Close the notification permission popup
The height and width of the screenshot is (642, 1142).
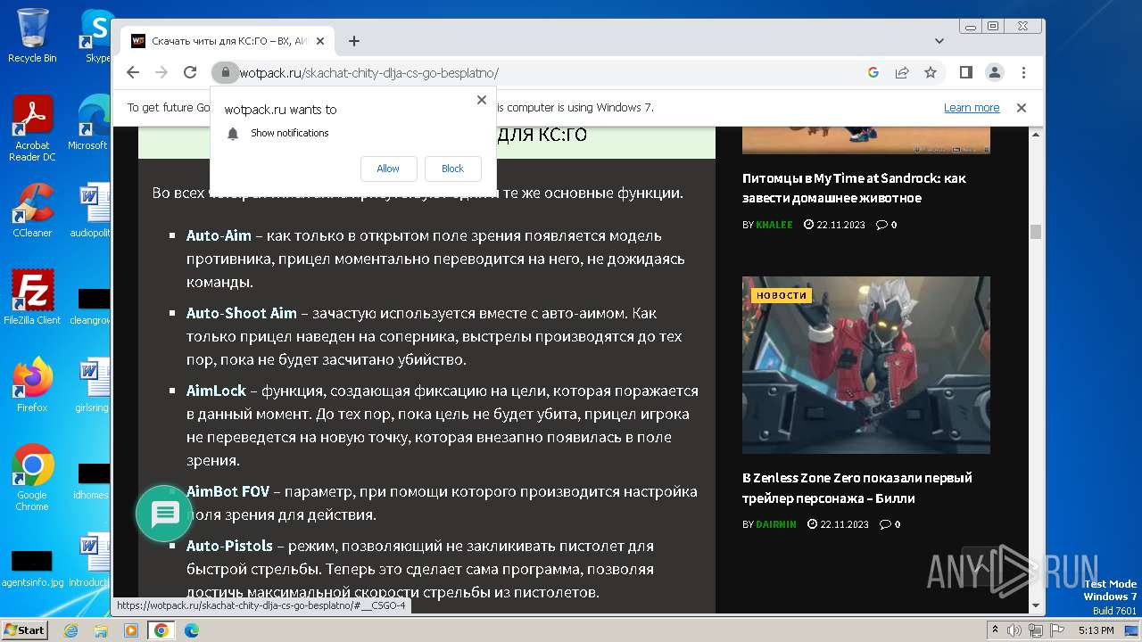(x=482, y=100)
